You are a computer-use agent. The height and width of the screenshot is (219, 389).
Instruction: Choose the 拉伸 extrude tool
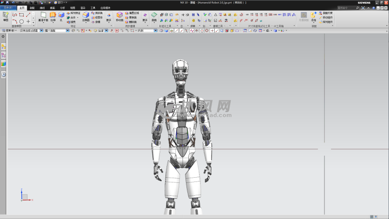coord(53,17)
